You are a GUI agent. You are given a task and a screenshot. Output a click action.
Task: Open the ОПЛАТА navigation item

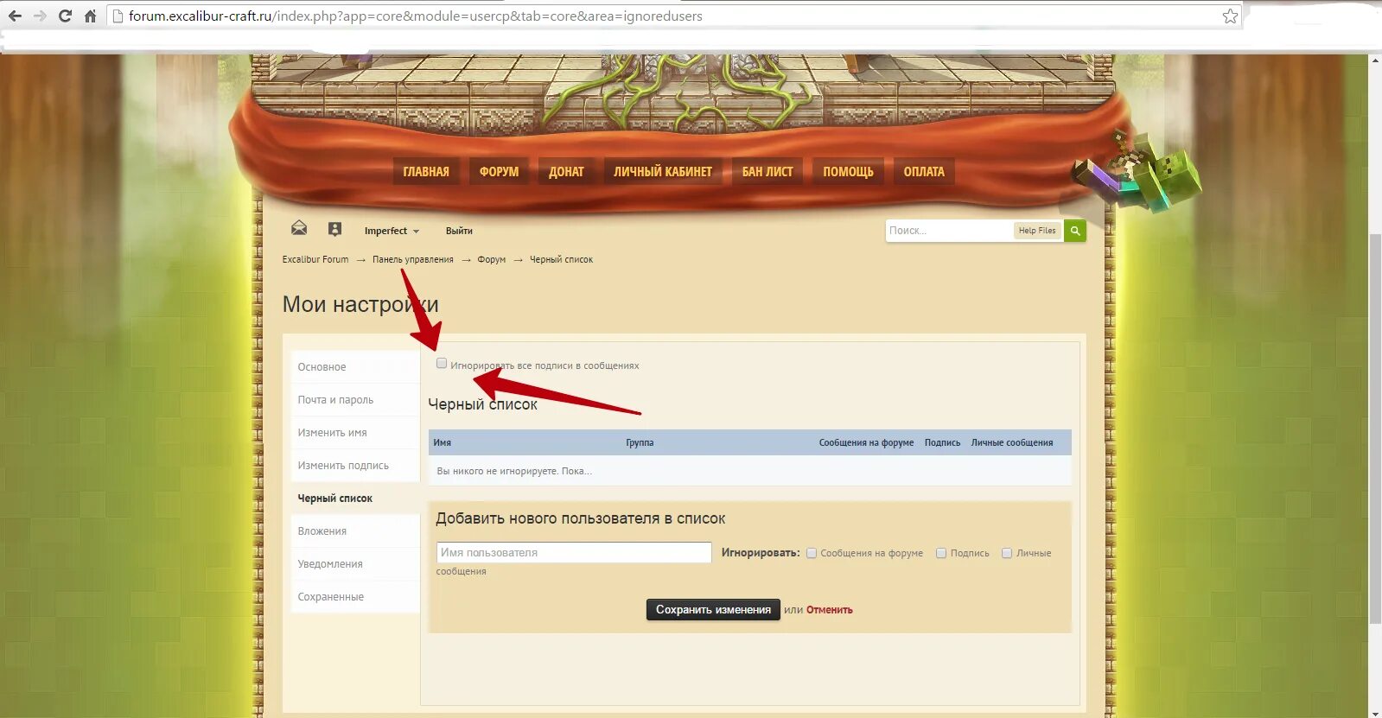coord(924,172)
